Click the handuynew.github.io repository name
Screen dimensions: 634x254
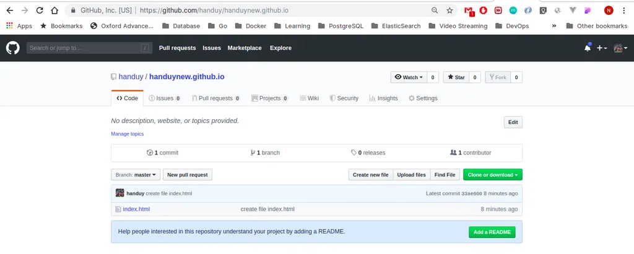coord(187,77)
